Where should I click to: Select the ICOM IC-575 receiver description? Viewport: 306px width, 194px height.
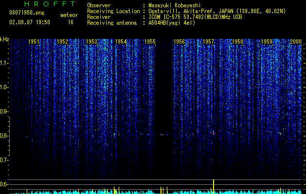click(195, 17)
